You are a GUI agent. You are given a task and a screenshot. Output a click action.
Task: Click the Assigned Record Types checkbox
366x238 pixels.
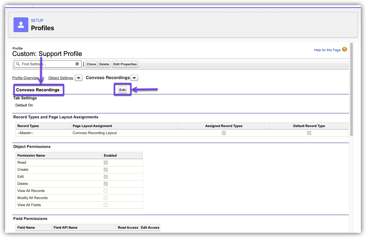tap(224, 133)
